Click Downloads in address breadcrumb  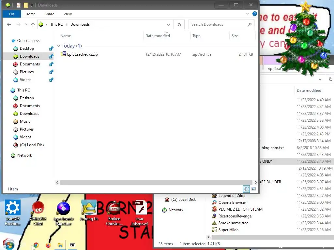(x=80, y=24)
